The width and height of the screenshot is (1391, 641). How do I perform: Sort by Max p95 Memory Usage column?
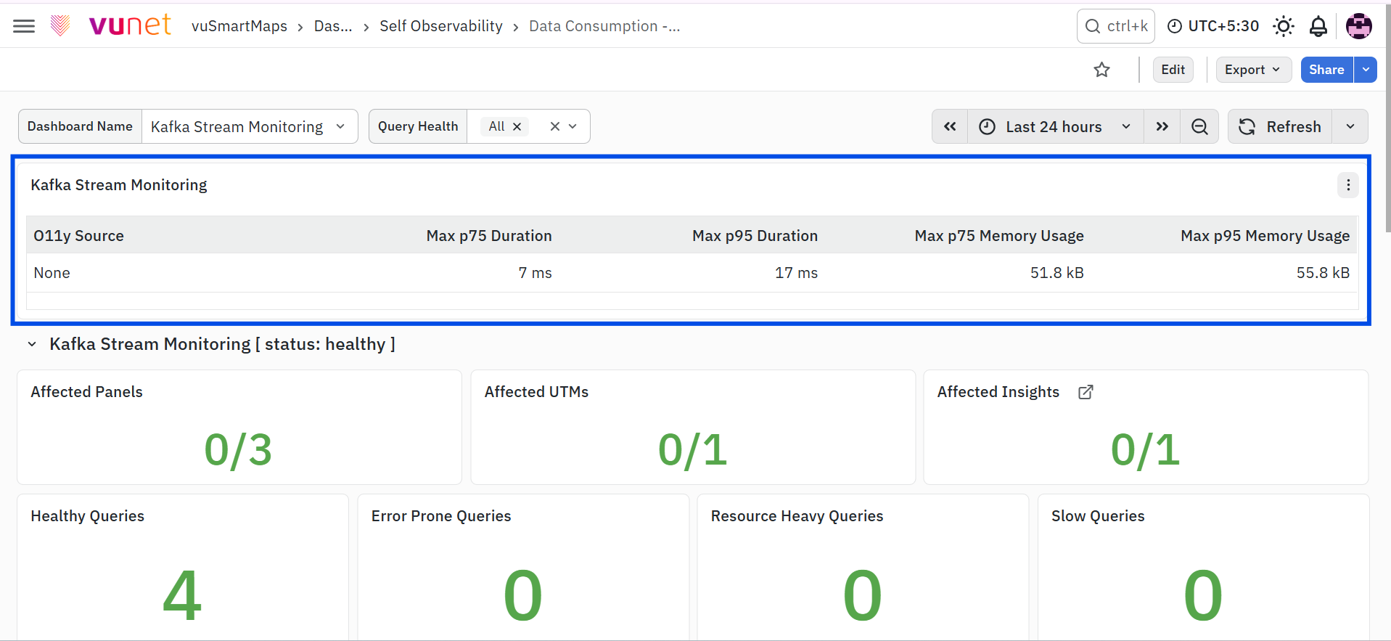1265,236
